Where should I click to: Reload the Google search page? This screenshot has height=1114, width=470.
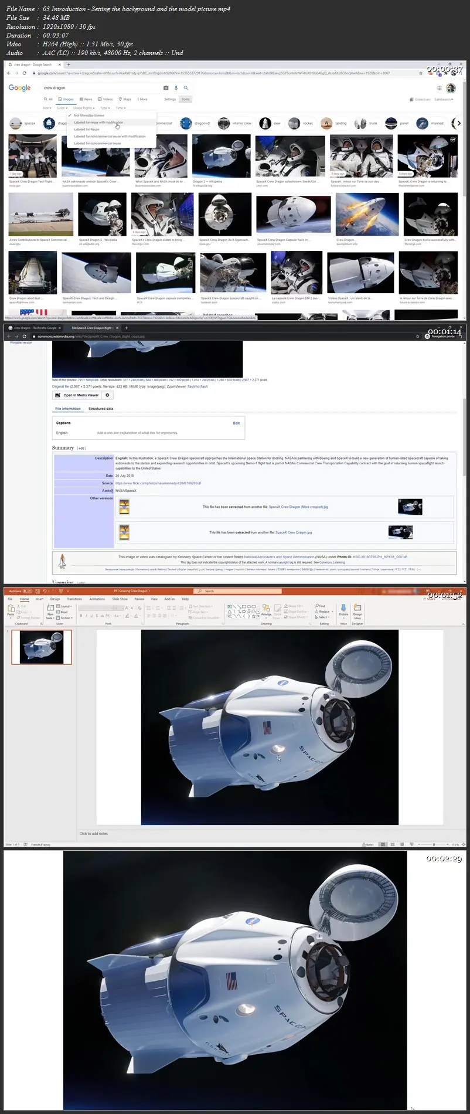pyautogui.click(x=25, y=73)
